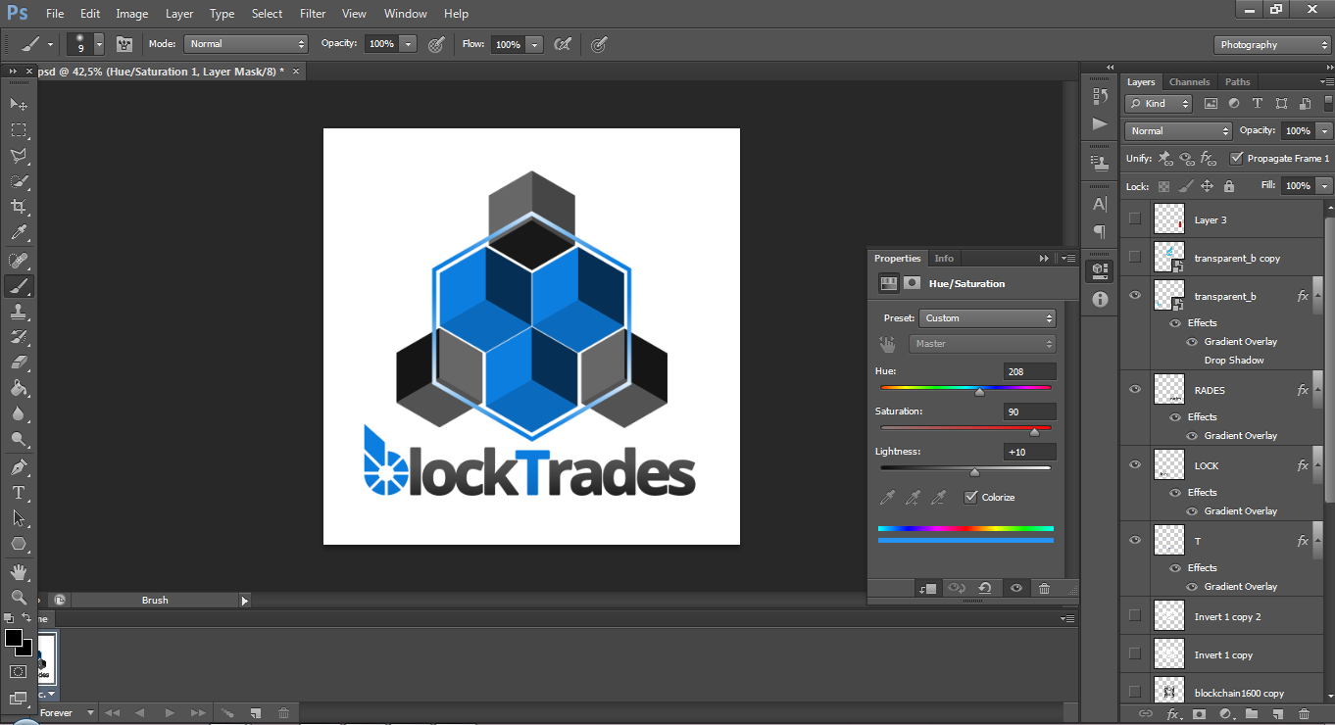
Task: Open the layer blend mode Normal dropdown
Action: [x=1178, y=131]
